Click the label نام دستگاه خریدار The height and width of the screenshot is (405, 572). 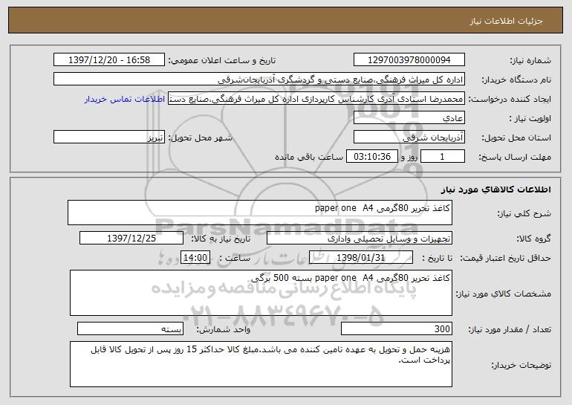click(x=516, y=80)
